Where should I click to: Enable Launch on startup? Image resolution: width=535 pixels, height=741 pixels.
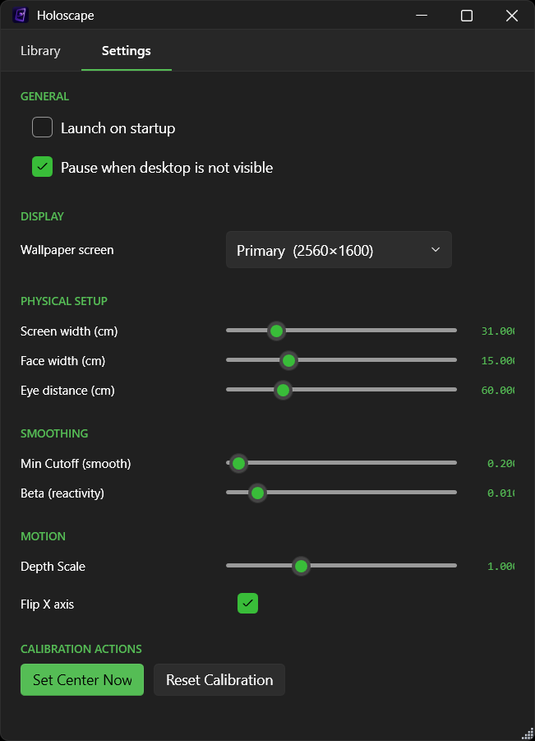pyautogui.click(x=42, y=127)
